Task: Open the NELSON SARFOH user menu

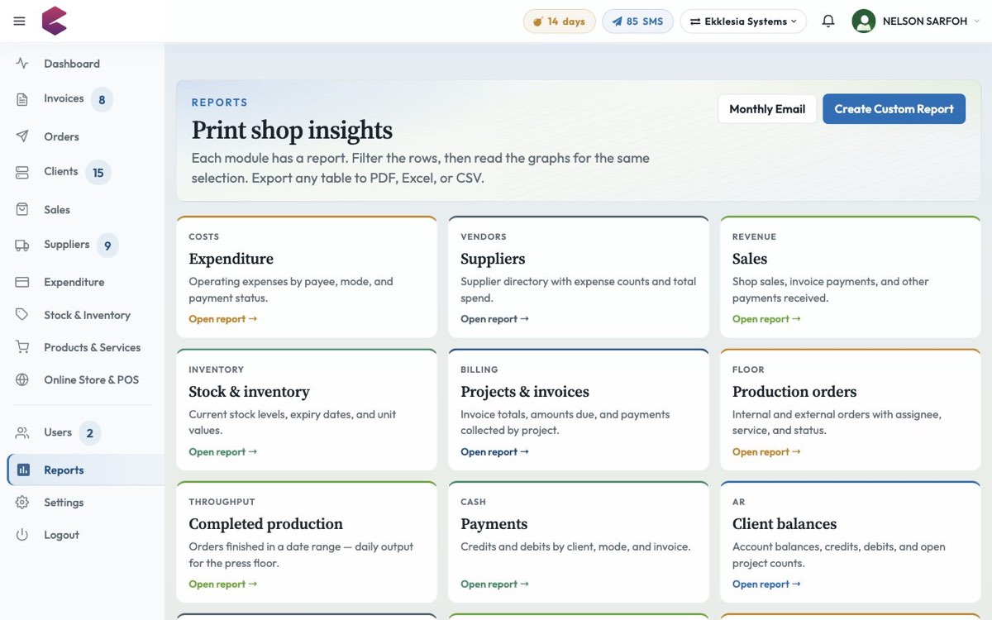Action: pyautogui.click(x=915, y=21)
